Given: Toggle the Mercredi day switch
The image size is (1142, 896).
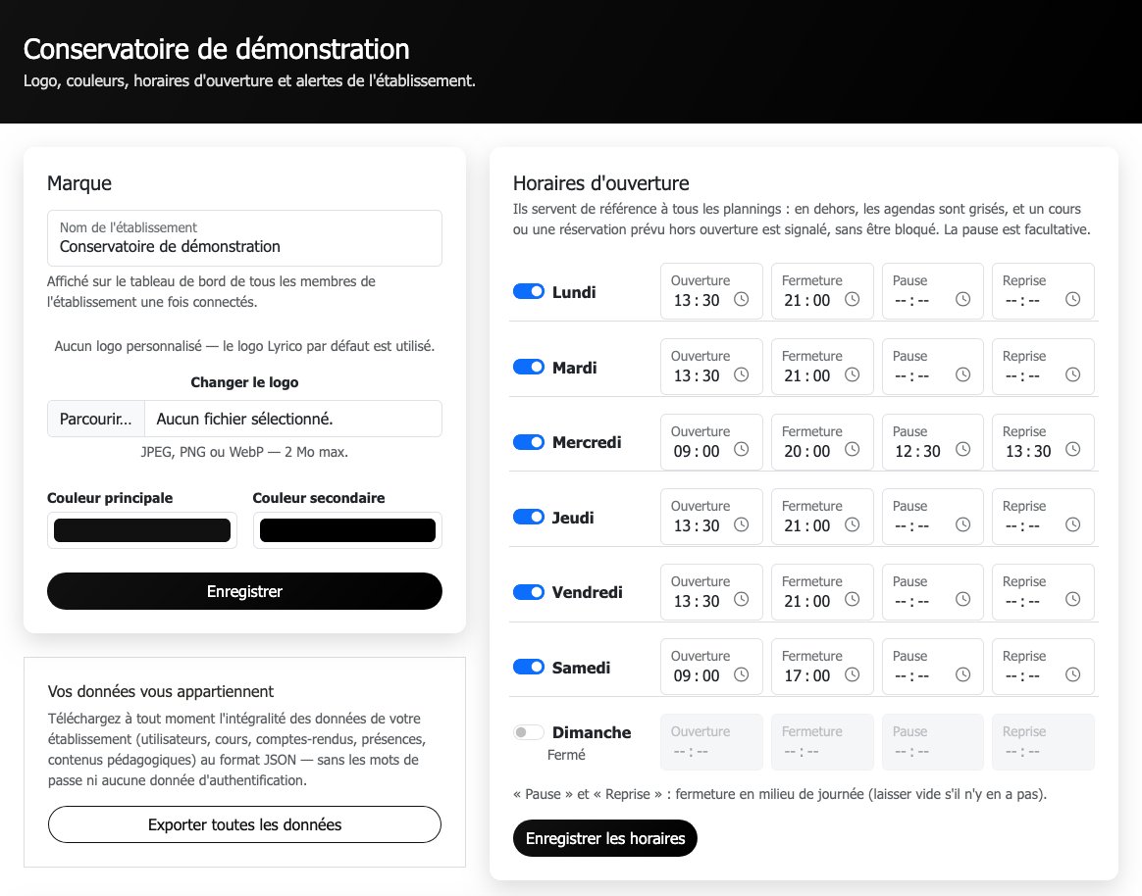Looking at the screenshot, I should coord(529,442).
